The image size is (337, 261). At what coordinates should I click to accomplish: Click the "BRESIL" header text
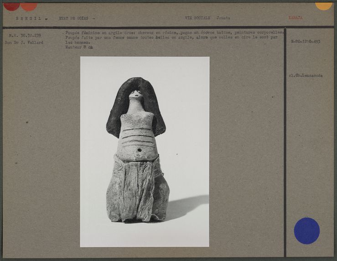pyautogui.click(x=28, y=19)
